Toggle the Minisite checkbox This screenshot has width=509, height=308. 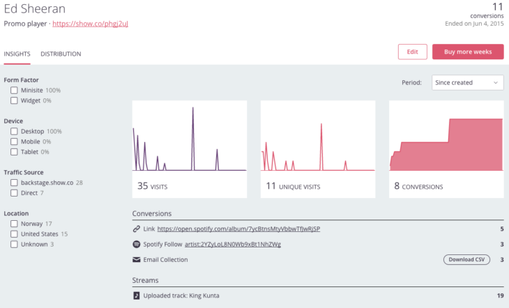point(14,91)
